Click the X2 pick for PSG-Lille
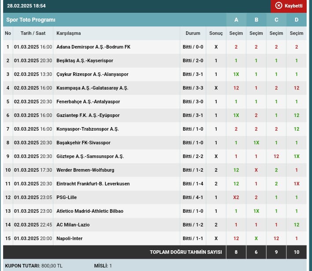Image resolution: width=312 pixels, height=271 pixels. 236,197
